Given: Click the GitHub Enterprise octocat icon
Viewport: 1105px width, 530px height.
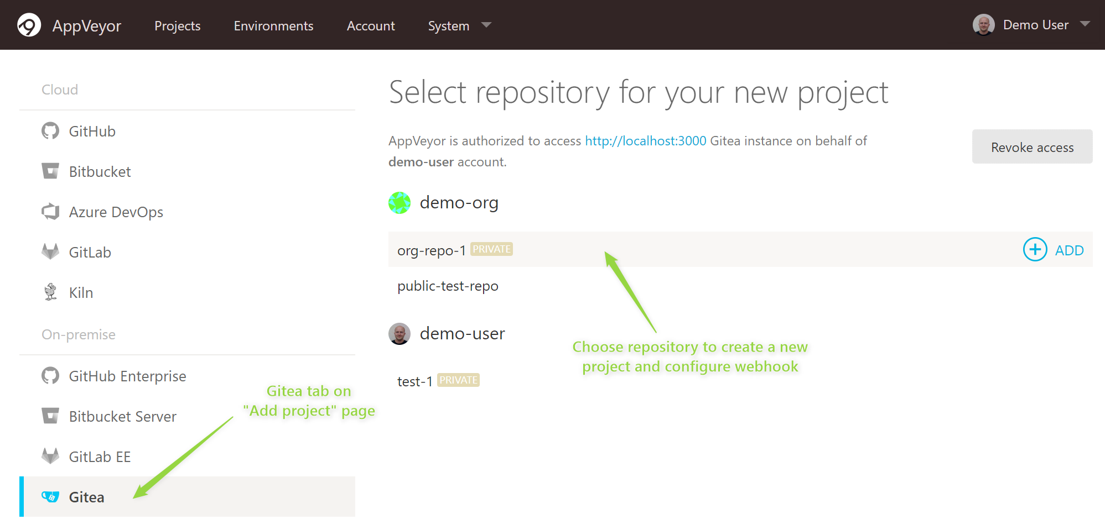Looking at the screenshot, I should pyautogui.click(x=50, y=376).
